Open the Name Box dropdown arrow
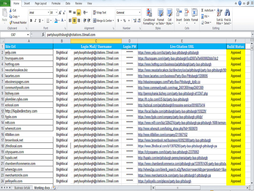Screen dimensions: 254x191 (28, 35)
